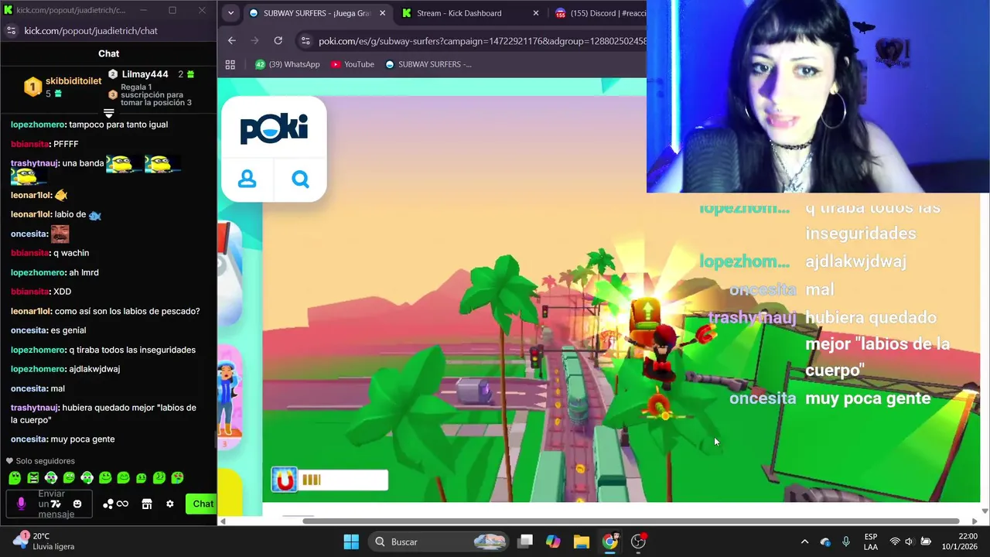This screenshot has width=990, height=557.
Task: Click the ESP LAA language indicator
Action: [871, 542]
